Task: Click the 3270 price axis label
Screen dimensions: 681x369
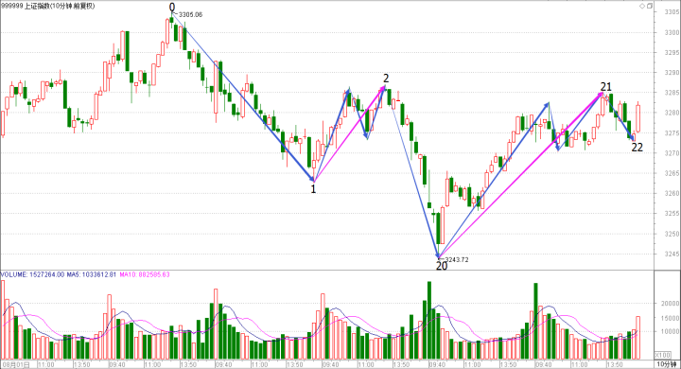Action: [x=672, y=153]
